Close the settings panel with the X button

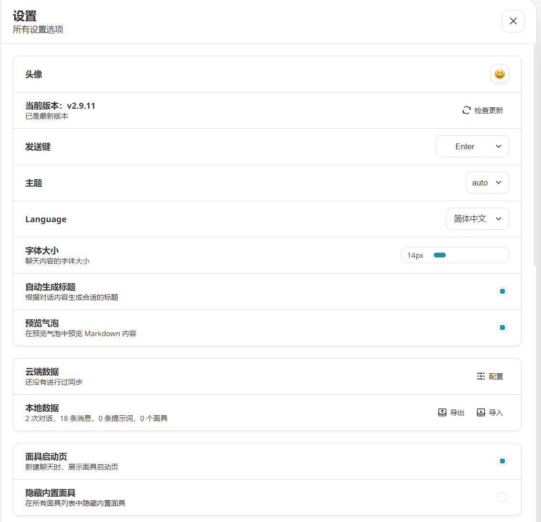pyautogui.click(x=513, y=21)
